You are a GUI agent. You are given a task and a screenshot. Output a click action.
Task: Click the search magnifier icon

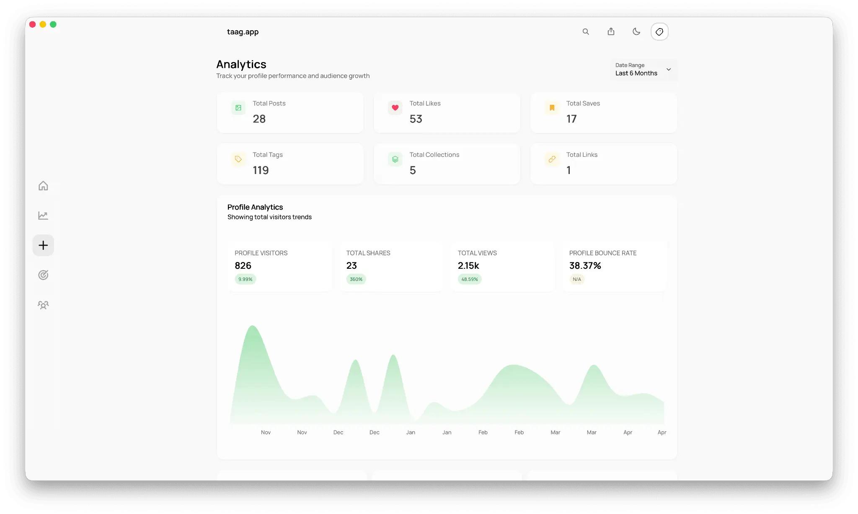click(586, 31)
